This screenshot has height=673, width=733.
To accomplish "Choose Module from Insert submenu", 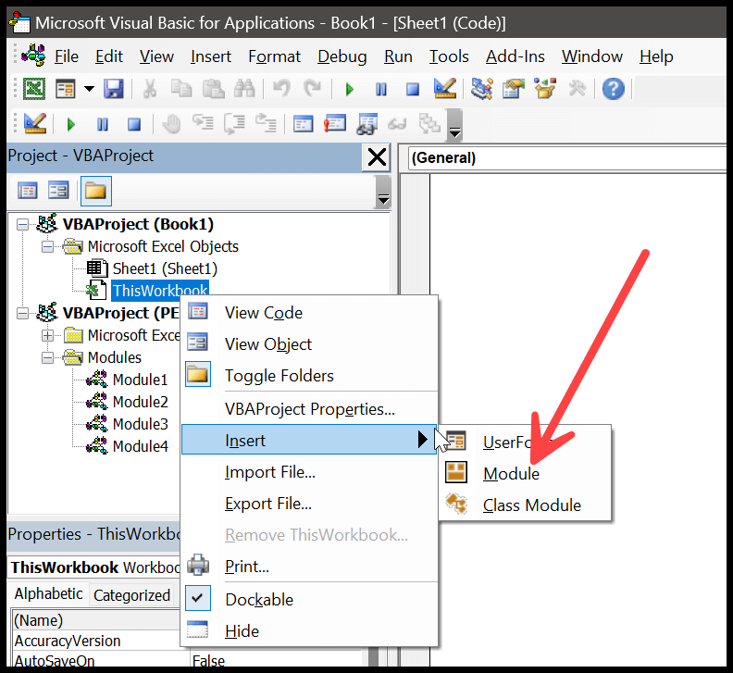I will [525, 473].
